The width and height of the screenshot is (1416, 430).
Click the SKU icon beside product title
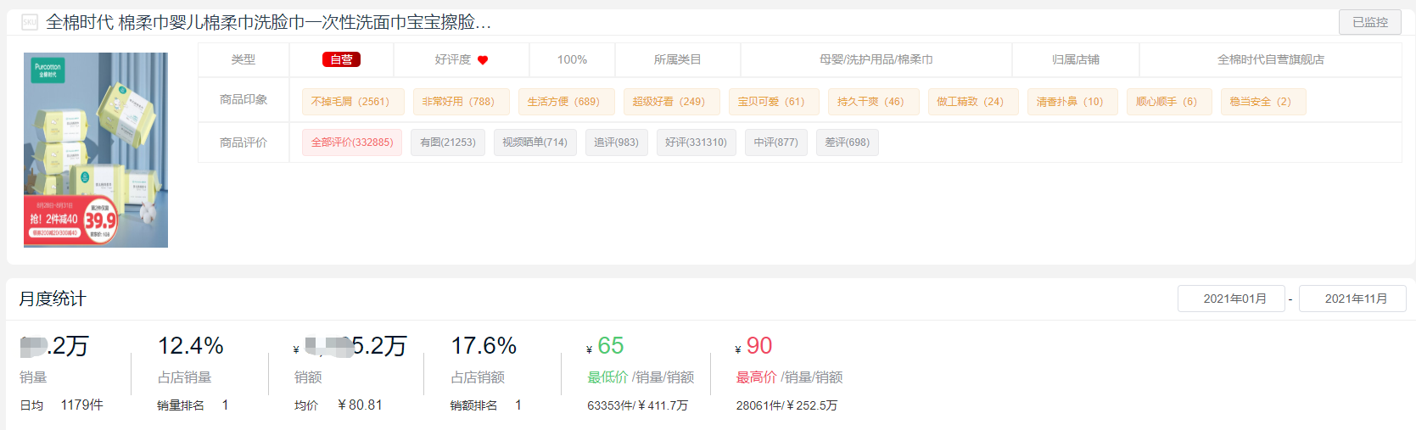coord(30,22)
